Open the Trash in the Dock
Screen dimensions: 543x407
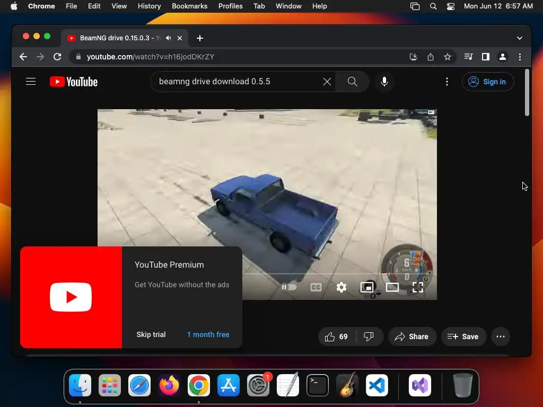coord(462,385)
